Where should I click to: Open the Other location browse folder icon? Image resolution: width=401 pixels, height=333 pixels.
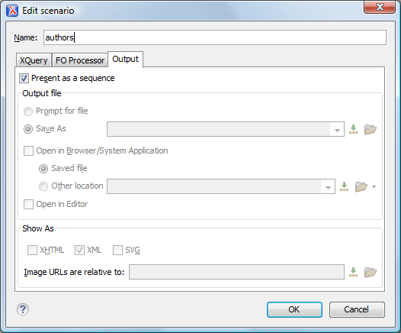(x=361, y=186)
